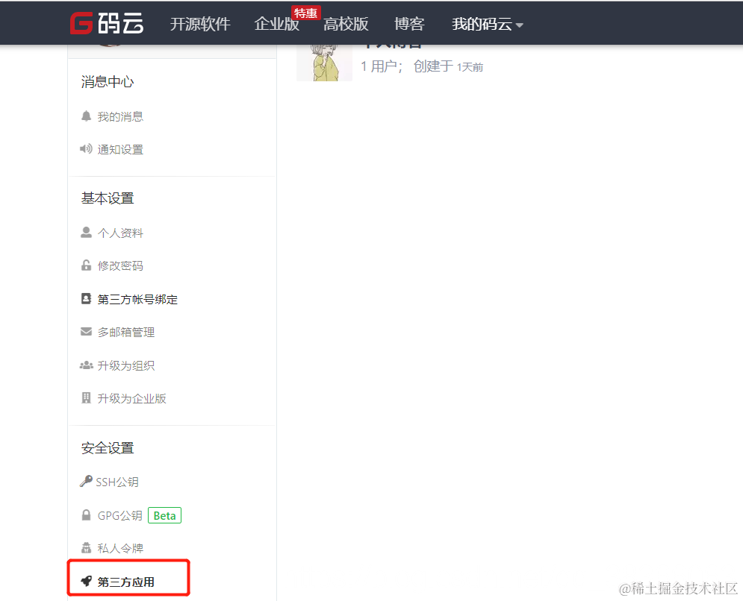Click the 消息中心 section heading

pyautogui.click(x=108, y=82)
